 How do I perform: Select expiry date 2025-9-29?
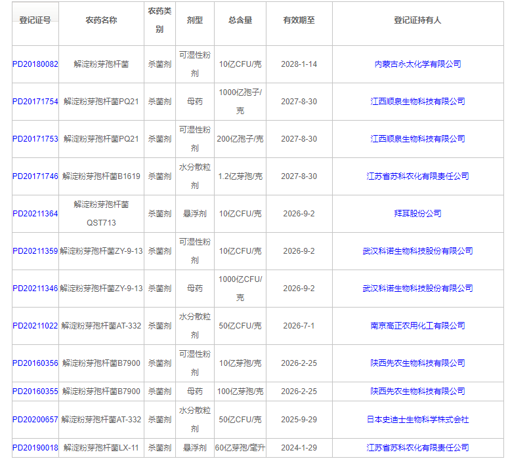click(x=299, y=420)
